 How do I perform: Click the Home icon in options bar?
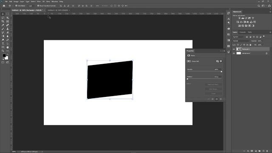coord(4,6)
